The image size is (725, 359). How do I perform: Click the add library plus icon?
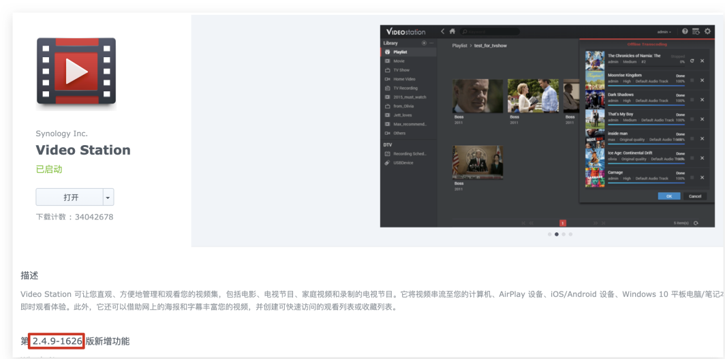pos(424,43)
